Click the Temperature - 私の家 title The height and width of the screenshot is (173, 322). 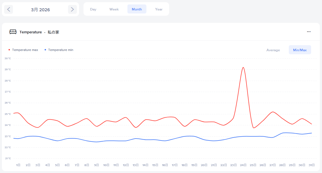pyautogui.click(x=39, y=32)
